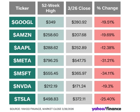Click the source caption text at bottom
Image resolution: width=140 pixels, height=112 pixels.
[42, 109]
